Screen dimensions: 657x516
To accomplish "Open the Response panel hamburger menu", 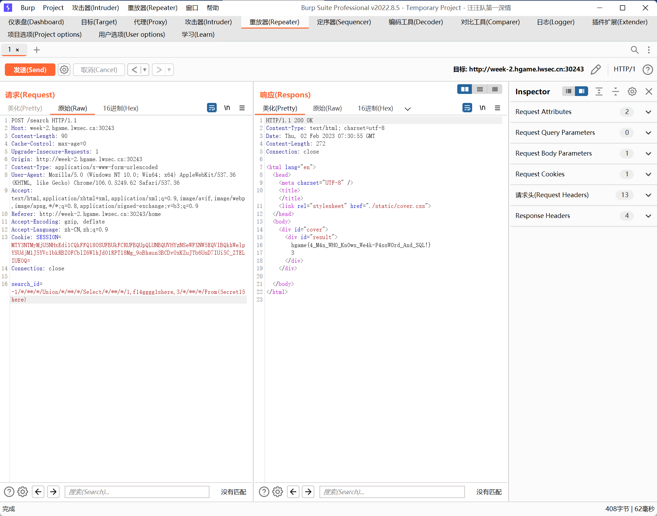I will click(497, 108).
